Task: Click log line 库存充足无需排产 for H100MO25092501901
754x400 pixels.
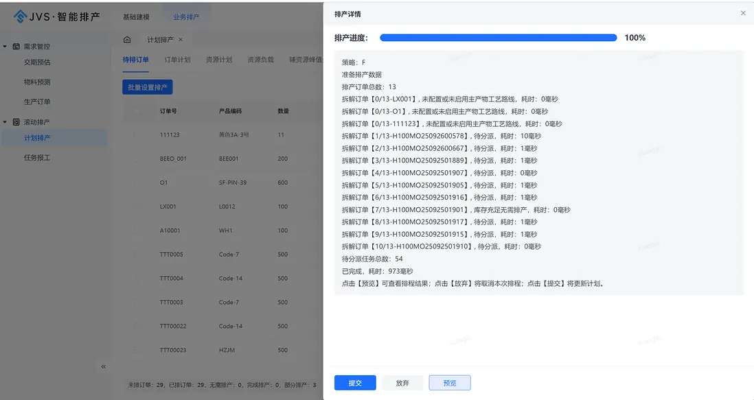Action: click(456, 210)
